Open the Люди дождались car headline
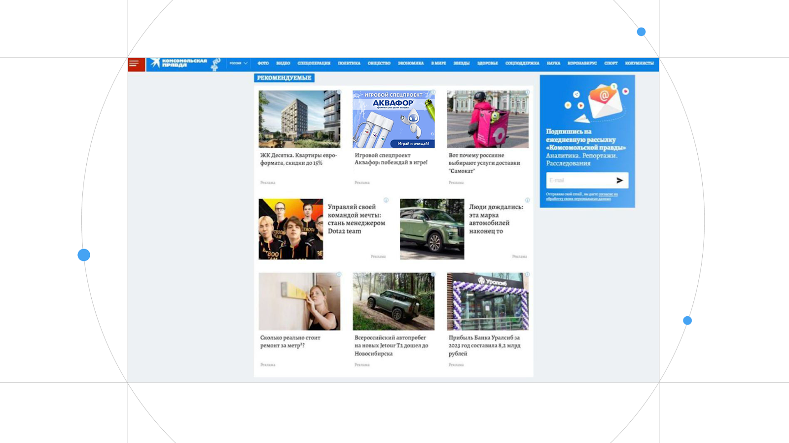 [x=496, y=219]
